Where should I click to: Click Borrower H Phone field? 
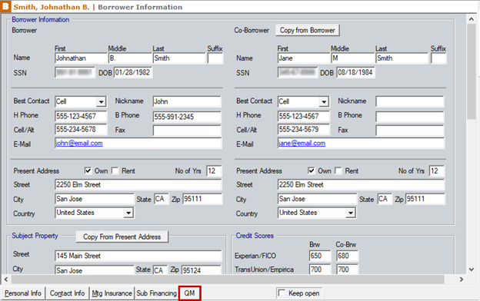point(81,116)
